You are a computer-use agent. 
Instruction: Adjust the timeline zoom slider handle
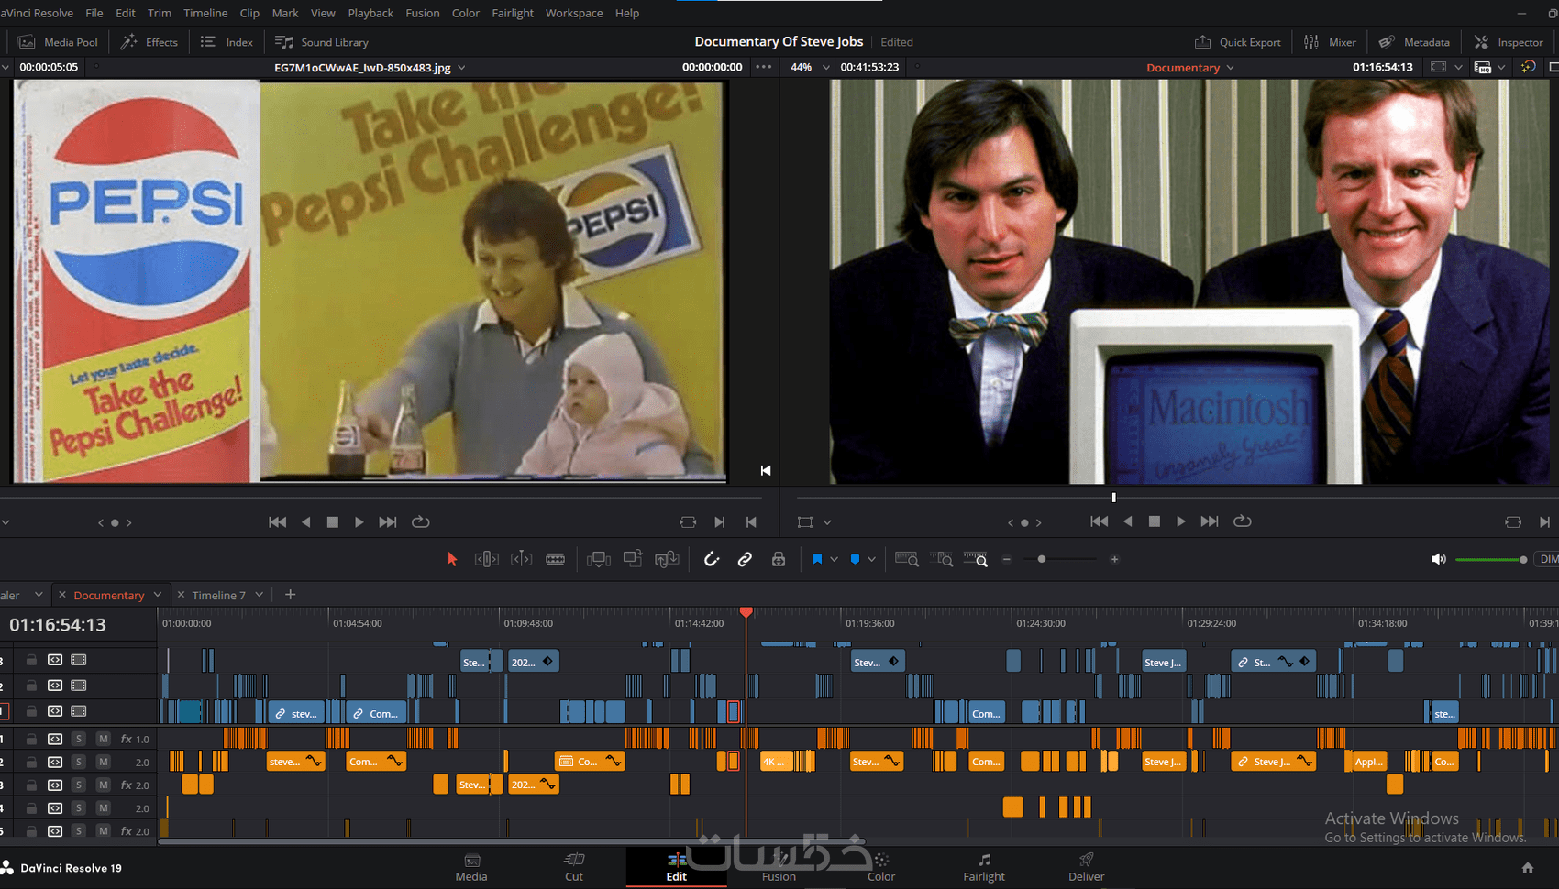click(x=1042, y=559)
